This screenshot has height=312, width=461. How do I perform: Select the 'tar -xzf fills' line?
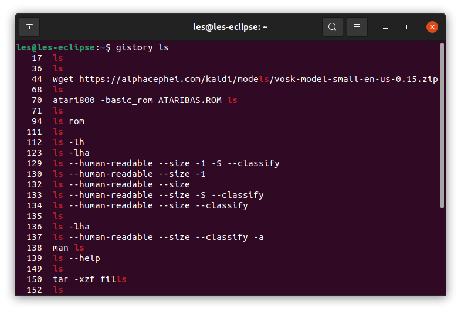pyautogui.click(x=89, y=279)
